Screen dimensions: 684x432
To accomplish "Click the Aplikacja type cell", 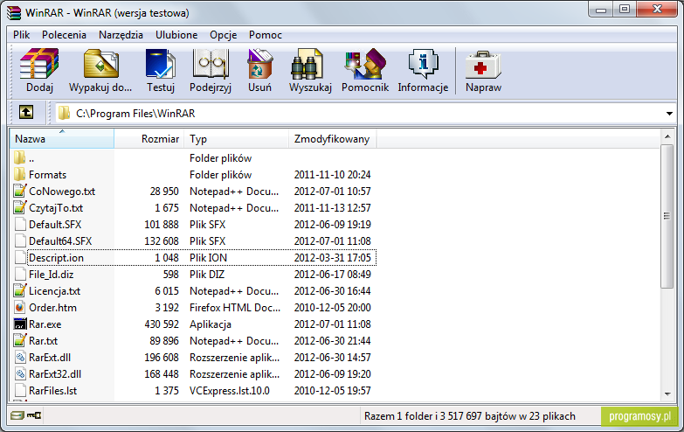I will (x=211, y=324).
